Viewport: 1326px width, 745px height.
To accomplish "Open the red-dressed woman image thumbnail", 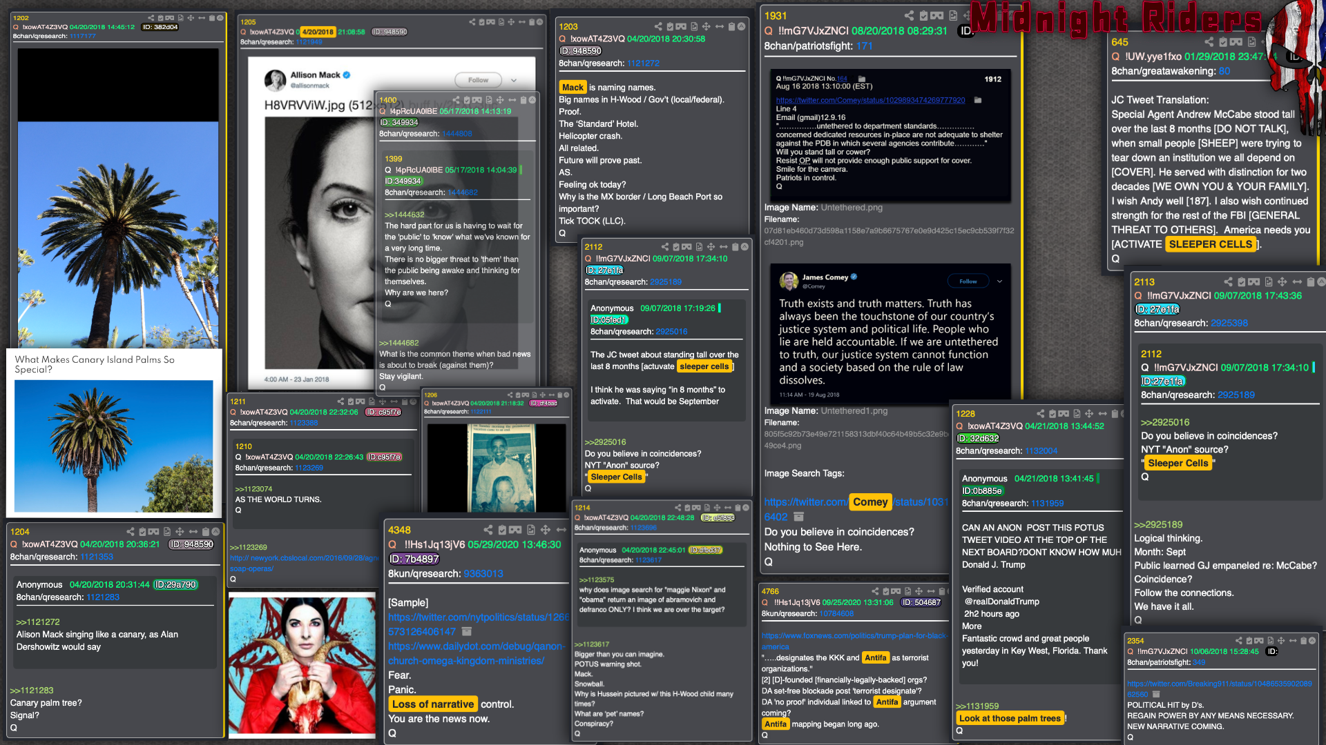I will point(302,664).
